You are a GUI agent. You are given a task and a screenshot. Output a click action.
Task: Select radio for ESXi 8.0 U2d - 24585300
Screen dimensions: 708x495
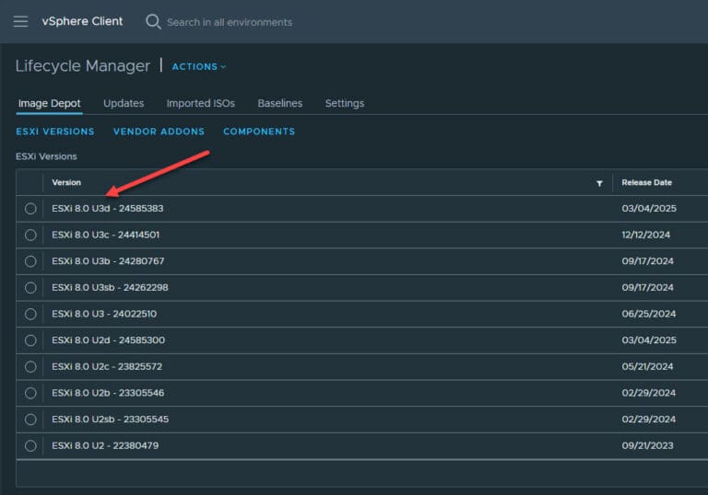coord(30,340)
